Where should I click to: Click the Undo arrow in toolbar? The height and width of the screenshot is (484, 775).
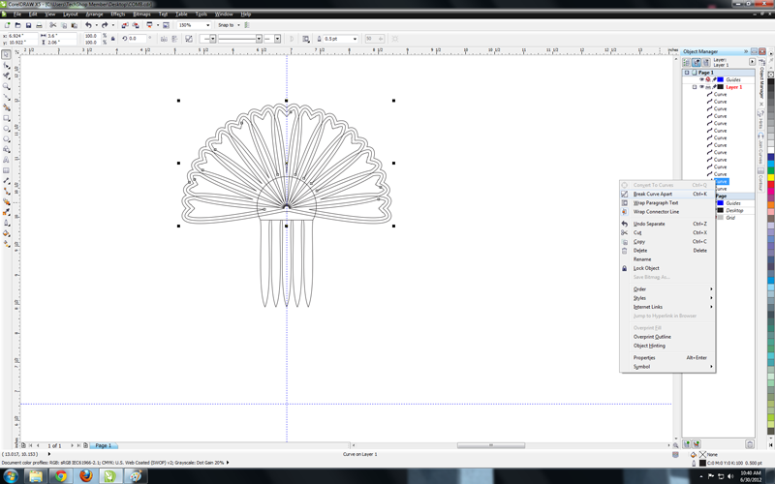click(x=88, y=25)
